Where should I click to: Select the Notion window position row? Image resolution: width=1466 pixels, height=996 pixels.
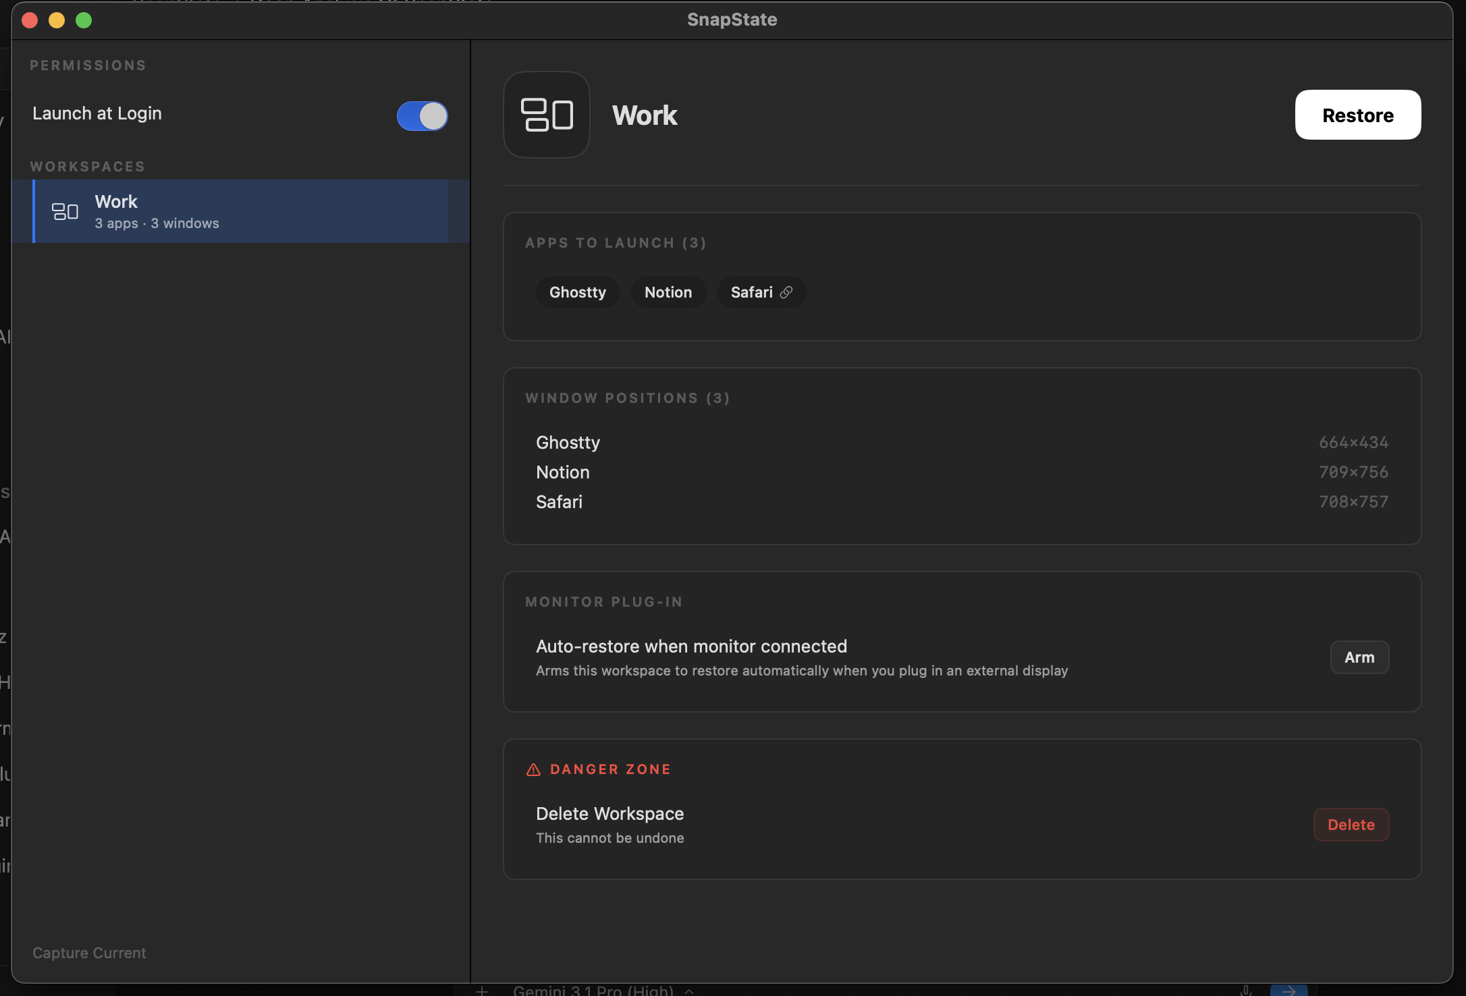click(x=962, y=472)
